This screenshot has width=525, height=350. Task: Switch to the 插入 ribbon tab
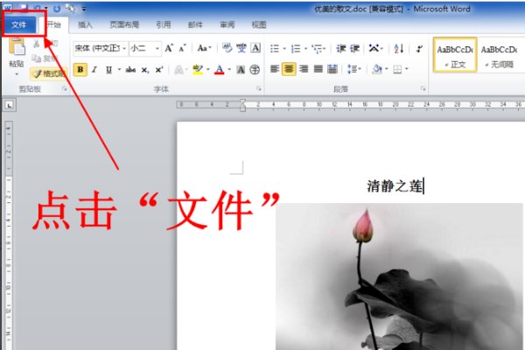coord(85,24)
